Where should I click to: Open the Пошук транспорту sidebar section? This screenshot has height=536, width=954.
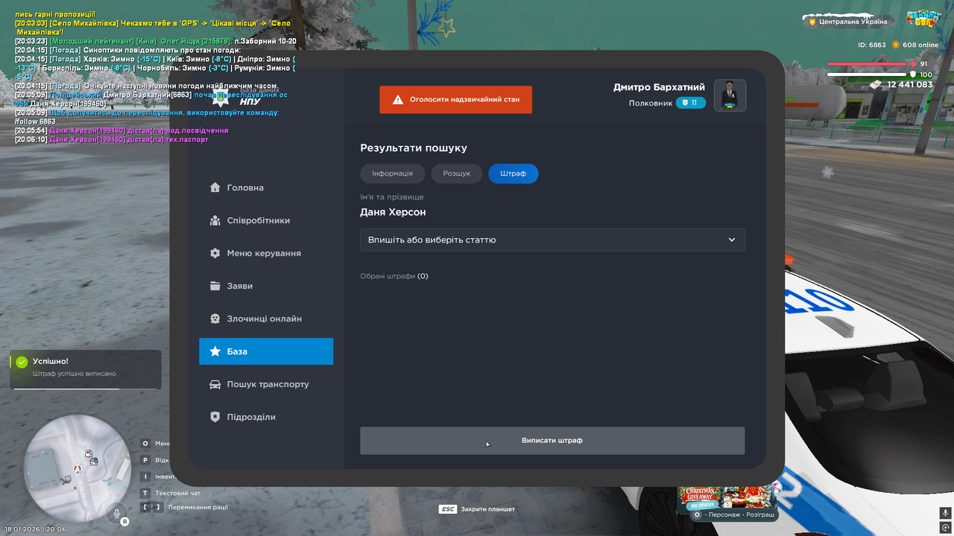[x=266, y=384]
